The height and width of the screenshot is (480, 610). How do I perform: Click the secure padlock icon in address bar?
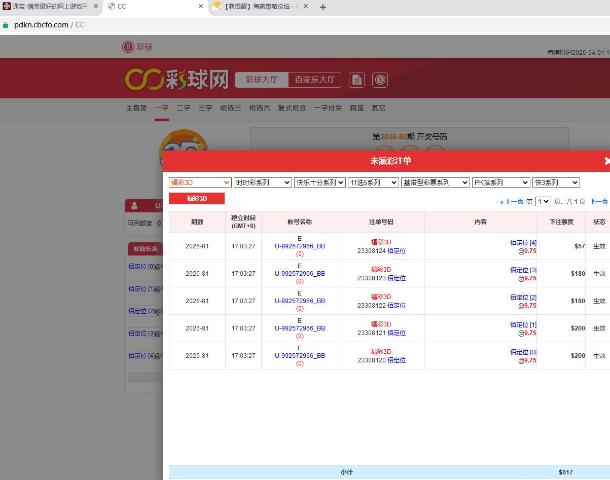click(x=6, y=25)
